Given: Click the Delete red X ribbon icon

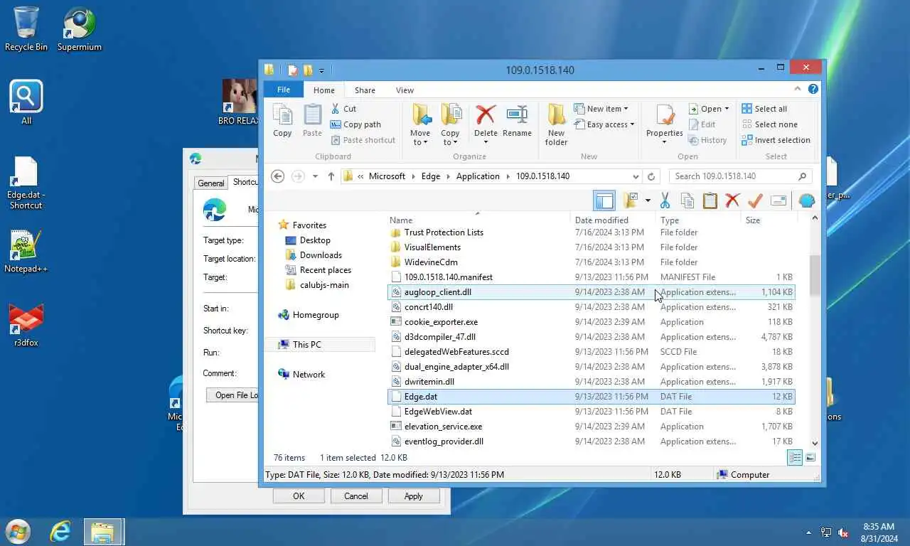Looking at the screenshot, I should (x=486, y=114).
